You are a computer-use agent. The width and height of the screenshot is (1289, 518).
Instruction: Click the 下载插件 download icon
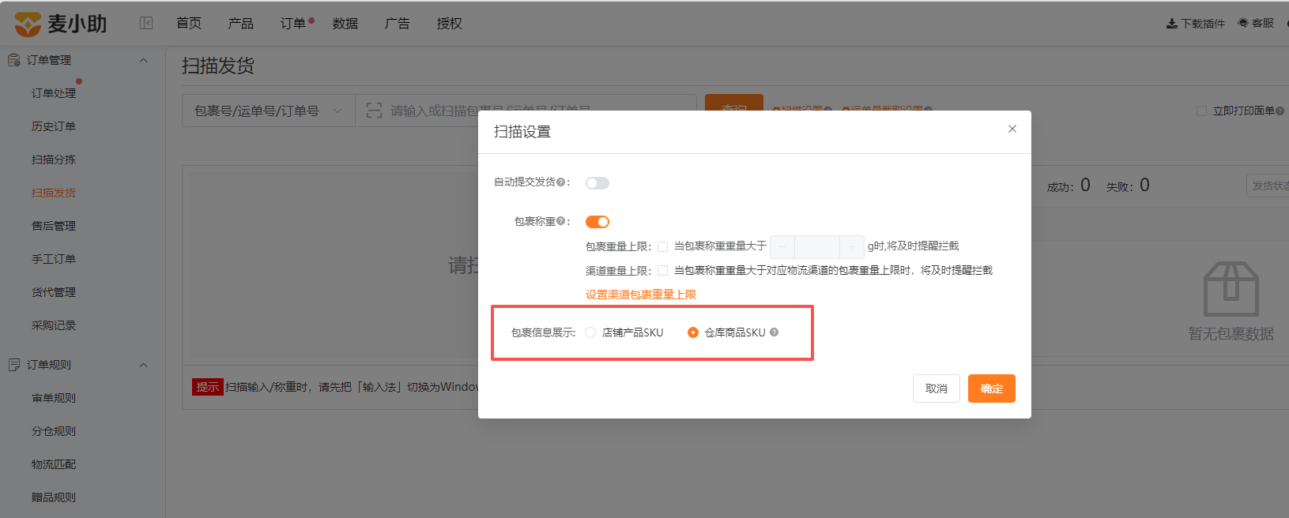[x=1172, y=24]
